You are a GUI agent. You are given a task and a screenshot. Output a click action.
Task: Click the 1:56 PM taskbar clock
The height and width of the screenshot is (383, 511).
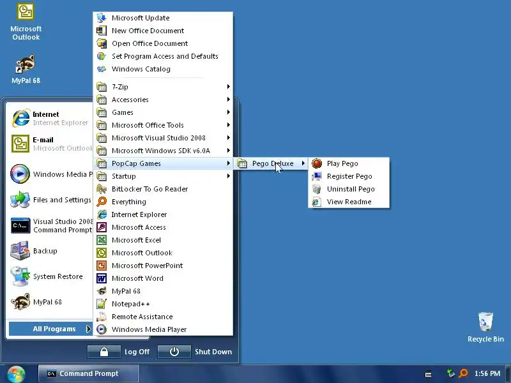(487, 373)
